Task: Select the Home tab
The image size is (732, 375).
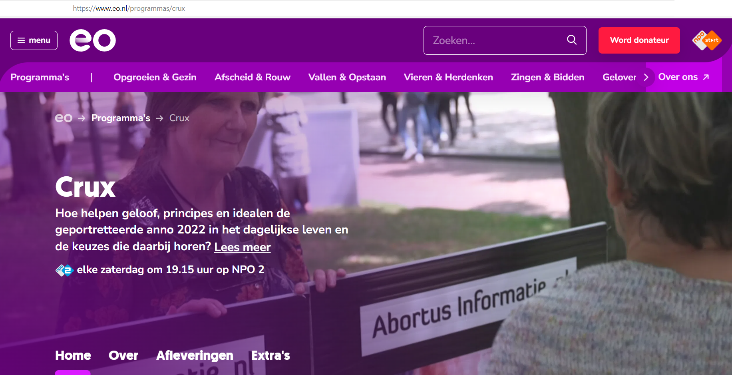Action: point(73,355)
